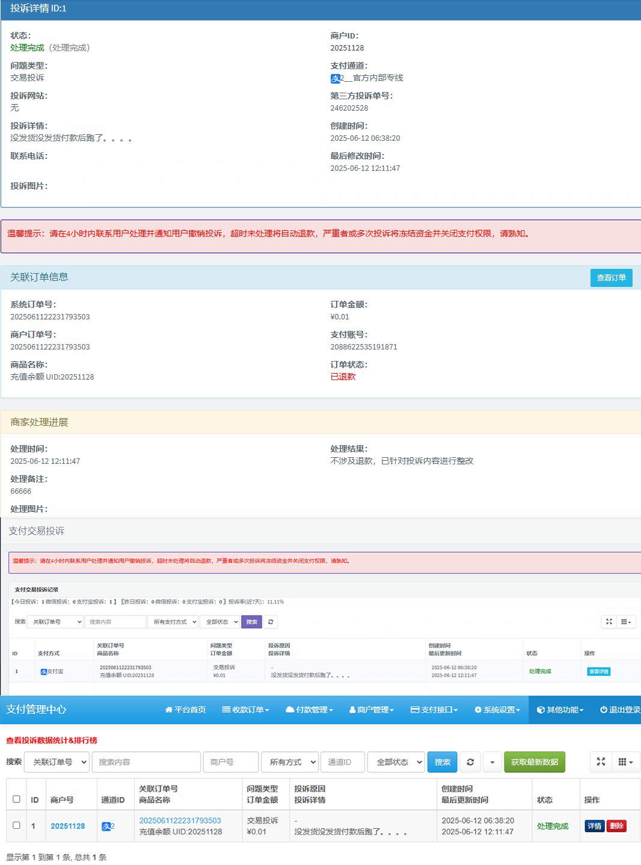This screenshot has height=865, width=641.
Task: Open fullscreen view of the complaint records table
Action: point(609,622)
